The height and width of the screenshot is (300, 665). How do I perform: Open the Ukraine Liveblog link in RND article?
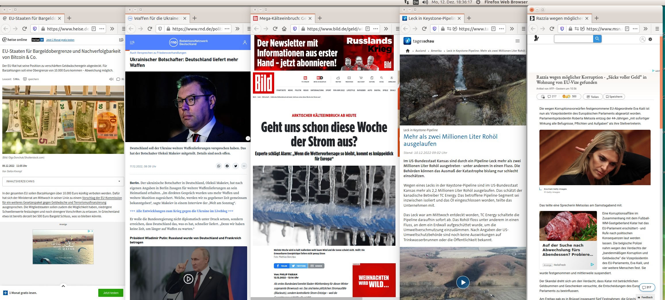tap(181, 211)
